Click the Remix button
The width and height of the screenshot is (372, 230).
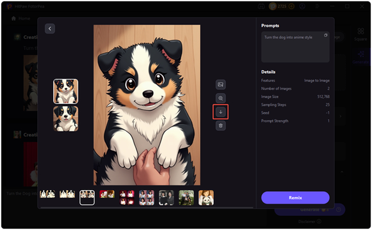click(295, 198)
